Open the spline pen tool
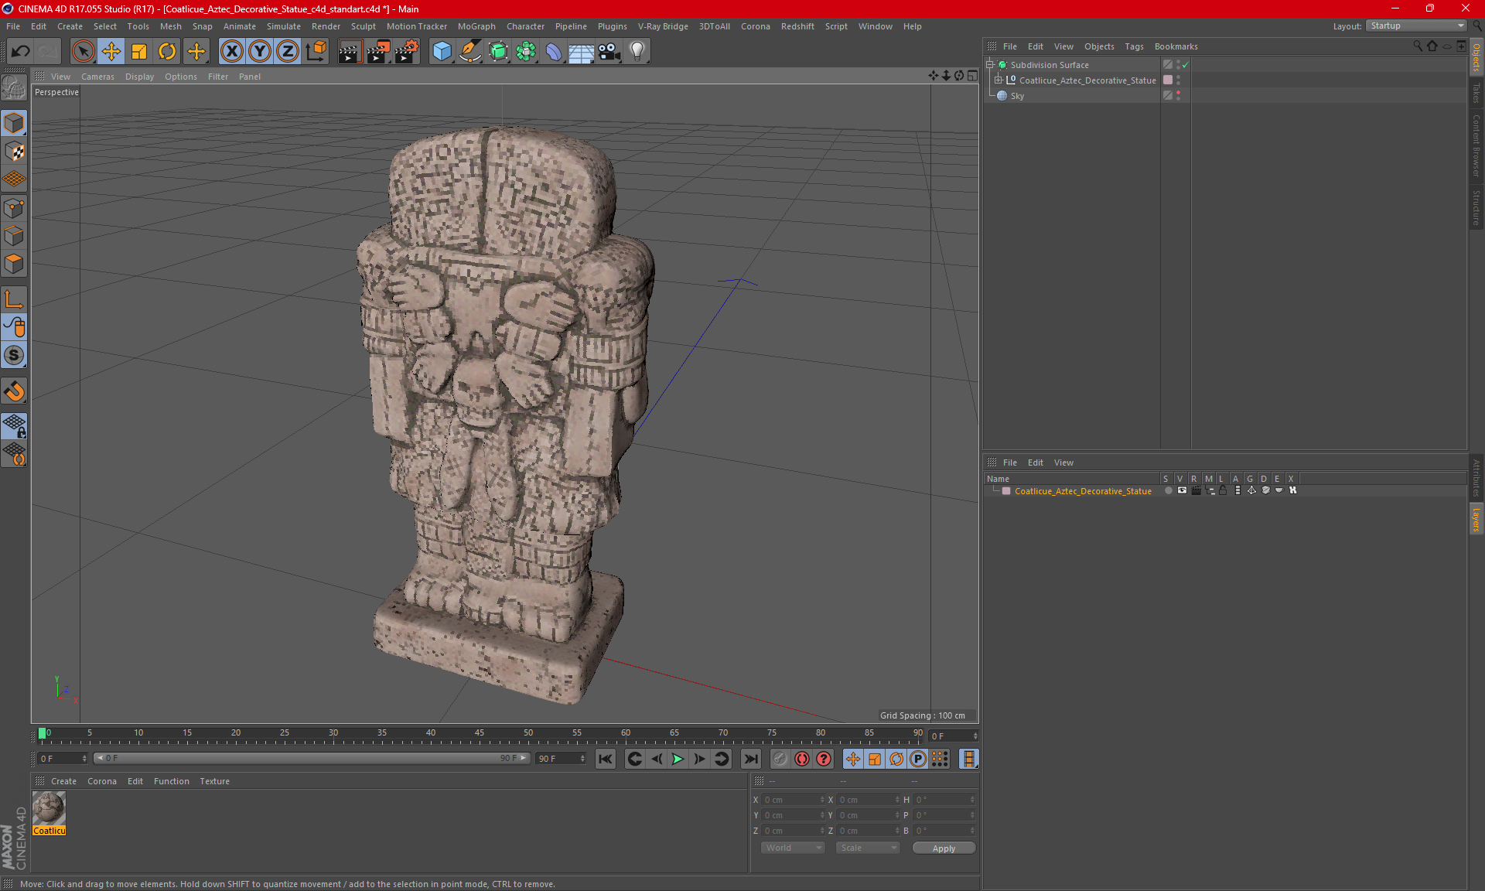Image resolution: width=1485 pixels, height=891 pixels. (470, 51)
